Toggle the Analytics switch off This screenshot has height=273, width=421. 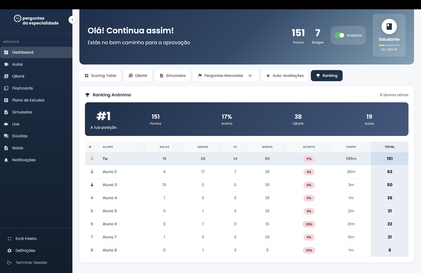coord(339,35)
